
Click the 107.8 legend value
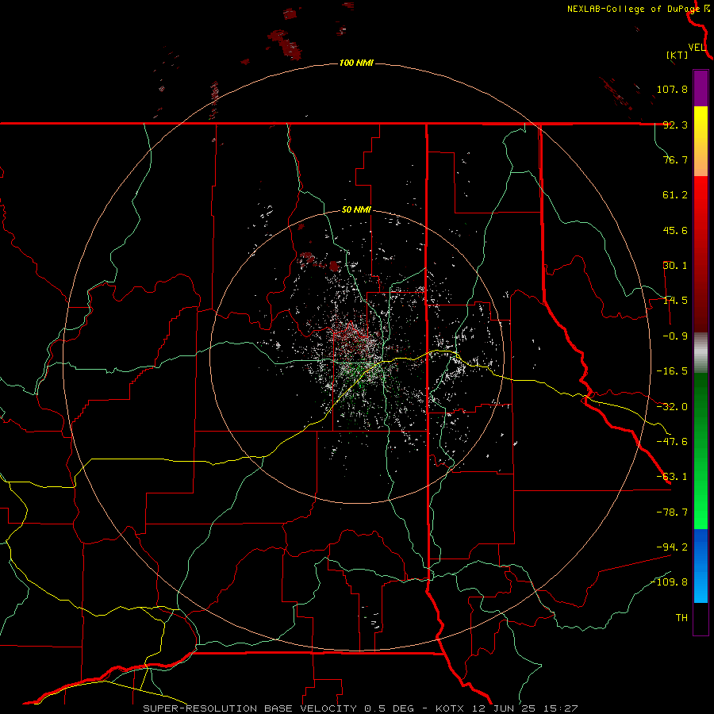[x=672, y=89]
